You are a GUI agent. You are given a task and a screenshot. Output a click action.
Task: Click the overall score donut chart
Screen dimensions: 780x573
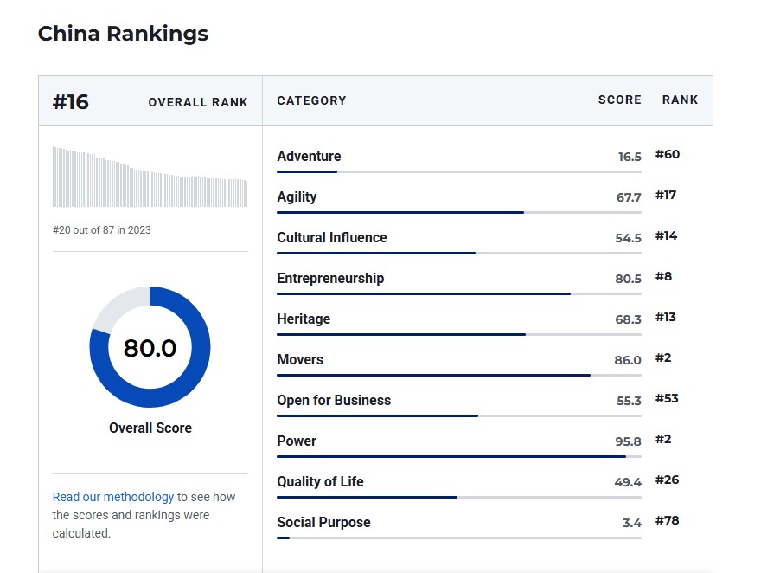pyautogui.click(x=150, y=347)
